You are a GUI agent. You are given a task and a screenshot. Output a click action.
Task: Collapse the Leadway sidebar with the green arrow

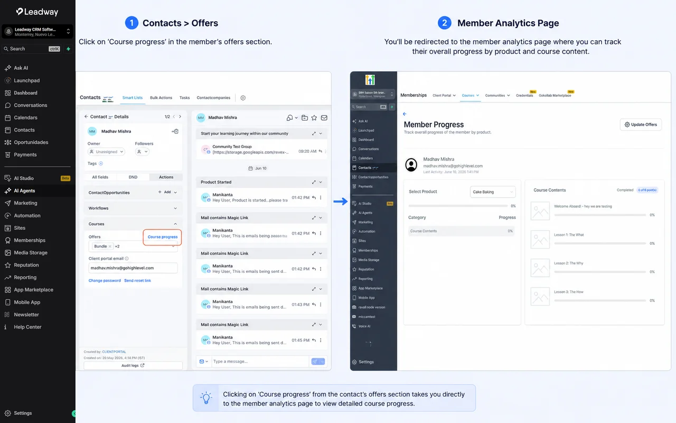pyautogui.click(x=74, y=413)
